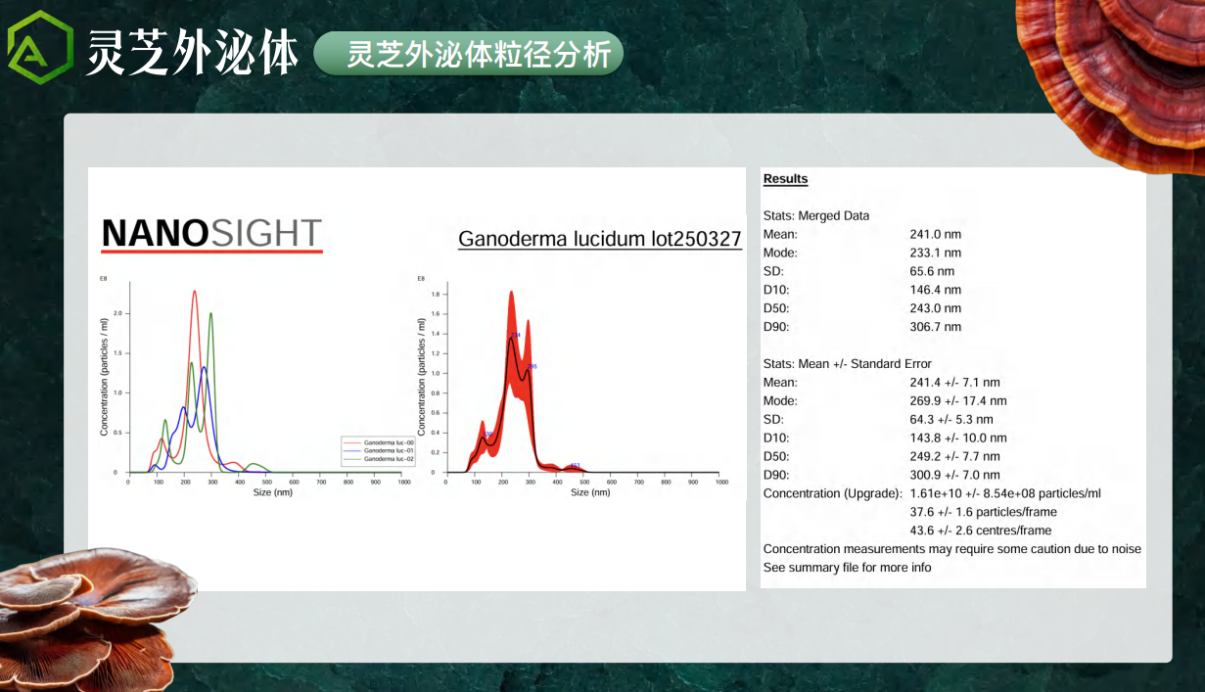
Task: Click the left chart Size (nm) axis label
Action: [x=272, y=492]
